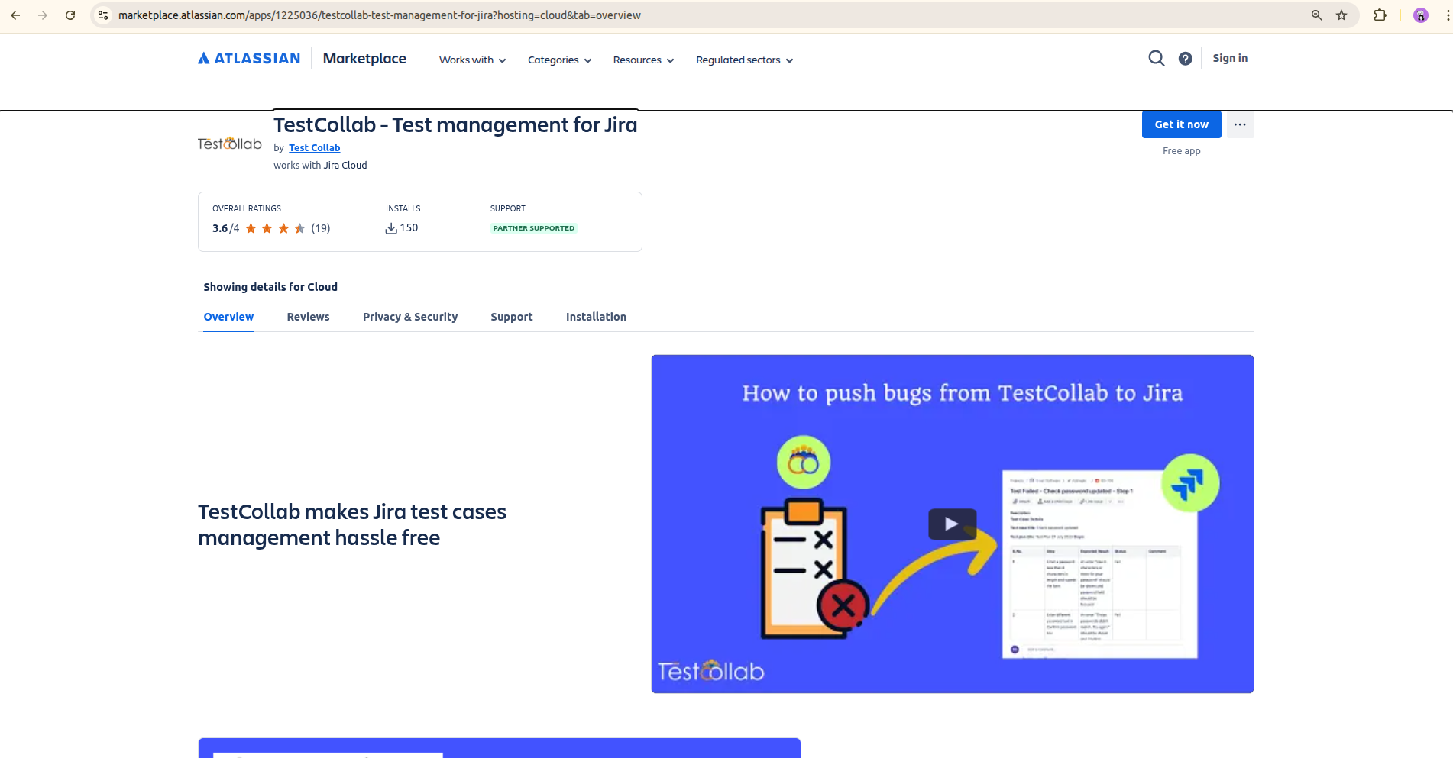The width and height of the screenshot is (1453, 758).
Task: Open the Support tab
Action: [512, 317]
